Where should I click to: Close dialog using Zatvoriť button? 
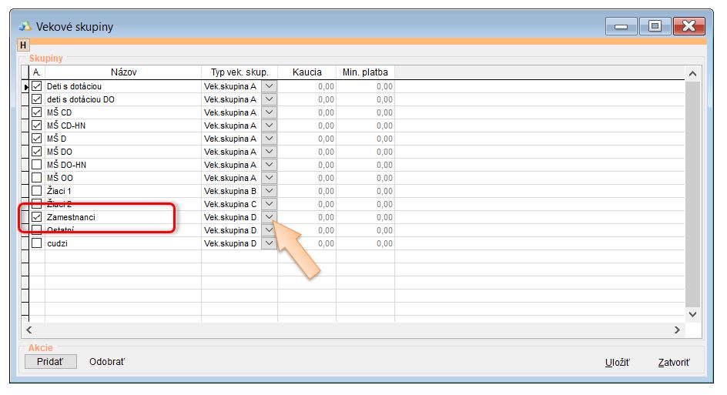pos(674,362)
